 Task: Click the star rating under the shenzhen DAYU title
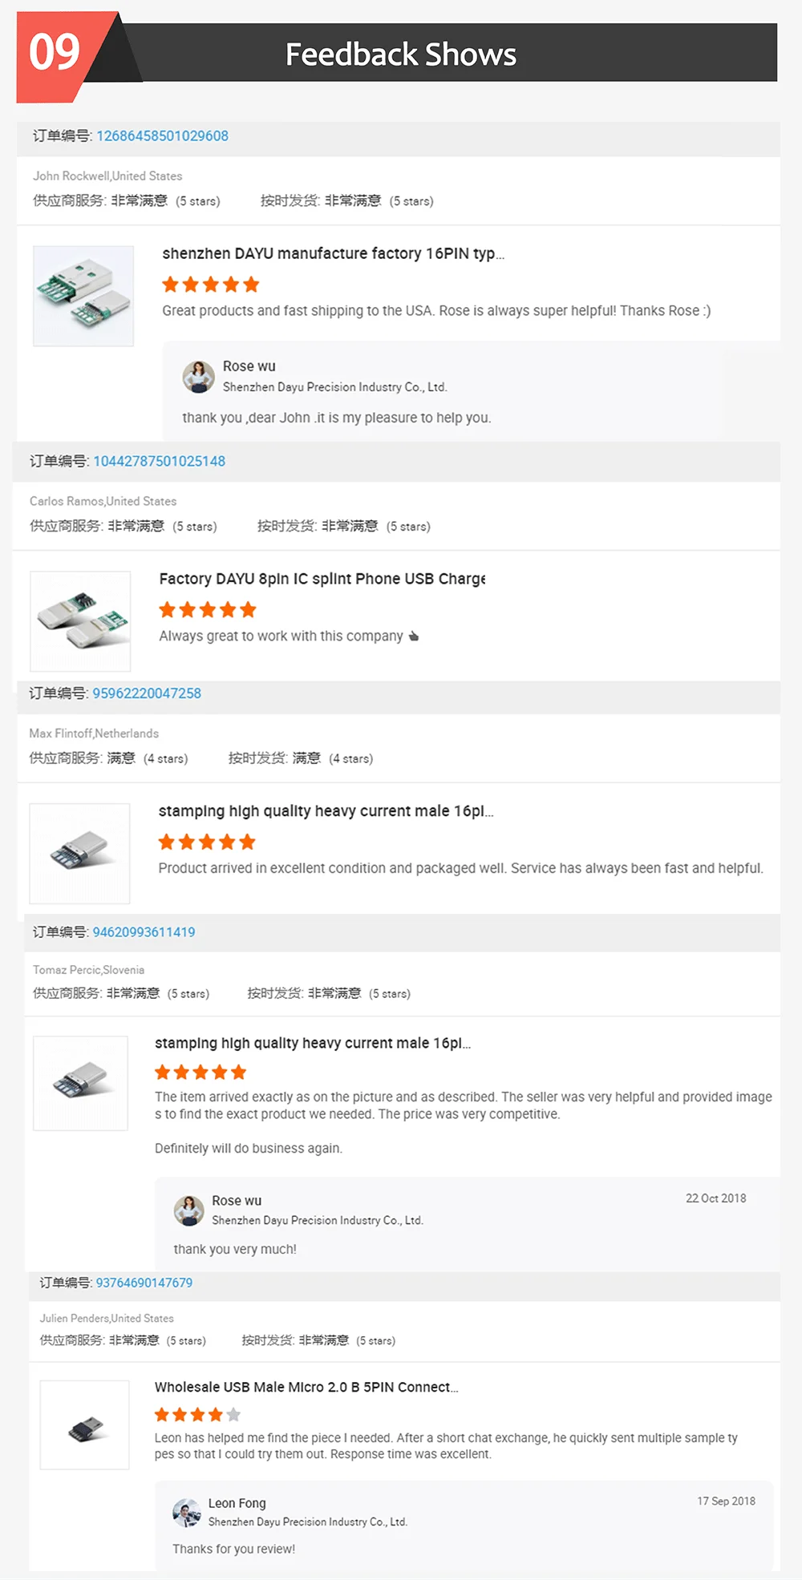click(210, 285)
